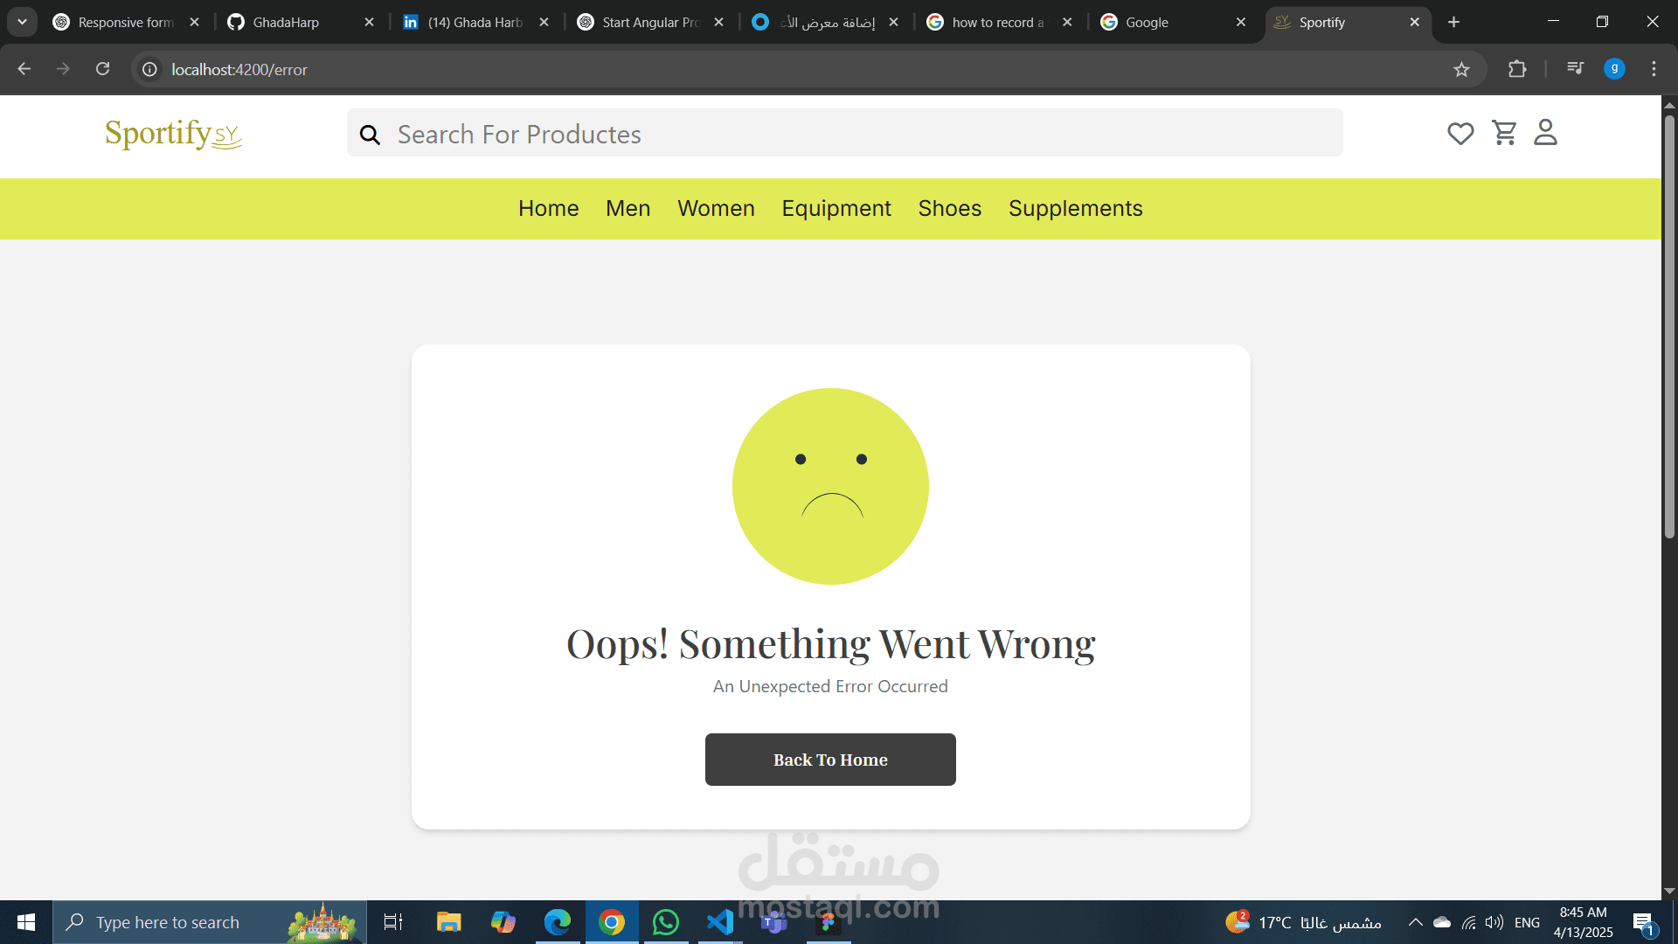Bookmark this page with star icon
Image resolution: width=1678 pixels, height=944 pixels.
(x=1461, y=69)
